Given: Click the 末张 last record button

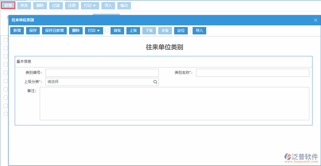Looking at the screenshot, I should (x=165, y=30).
